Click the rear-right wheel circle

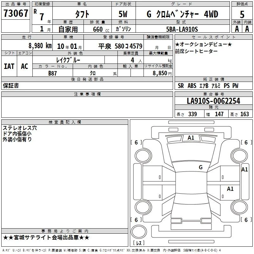239,207
